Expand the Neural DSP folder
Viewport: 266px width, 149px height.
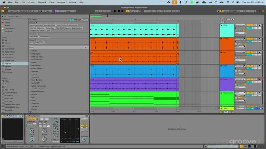(30, 83)
